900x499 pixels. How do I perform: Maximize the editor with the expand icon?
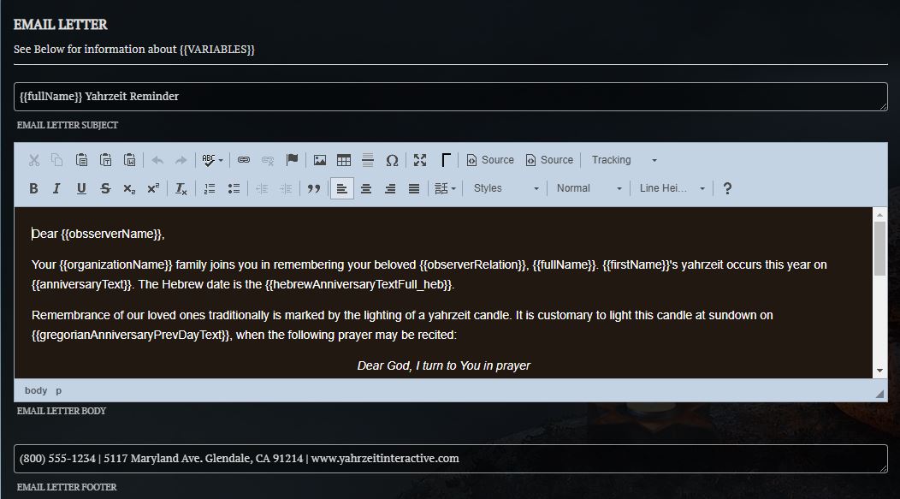(x=420, y=160)
